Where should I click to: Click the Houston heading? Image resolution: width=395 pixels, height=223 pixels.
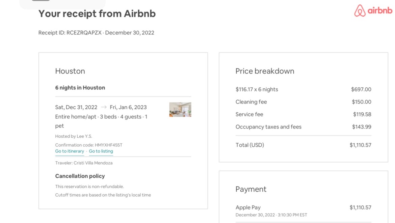(70, 71)
